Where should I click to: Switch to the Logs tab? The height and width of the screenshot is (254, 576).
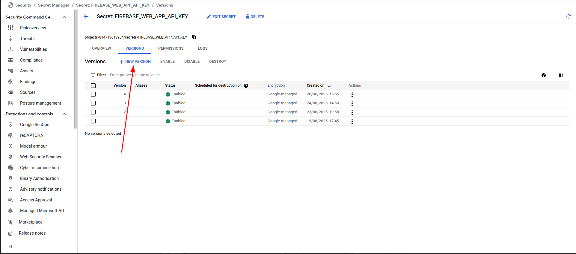coord(203,48)
